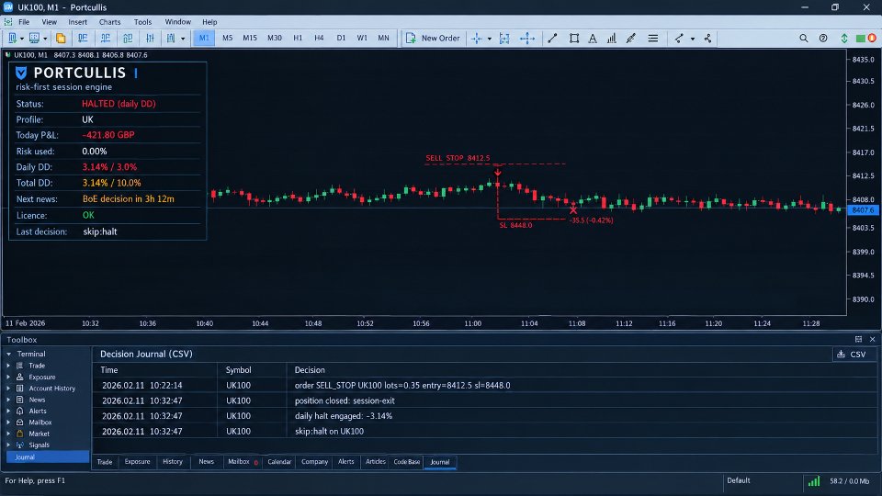Toggle the D1 timeframe button
Image resolution: width=882 pixels, height=496 pixels.
coord(341,39)
